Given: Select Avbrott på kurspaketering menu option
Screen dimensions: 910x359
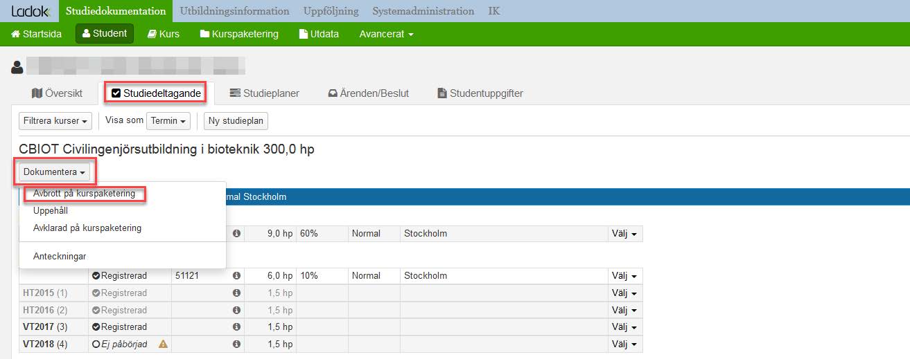Looking at the screenshot, I should click(x=84, y=194).
